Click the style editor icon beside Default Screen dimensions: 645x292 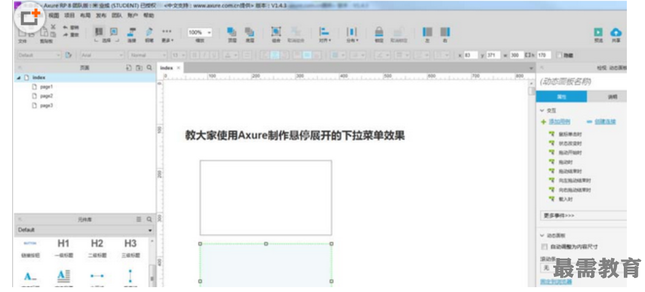click(x=69, y=55)
